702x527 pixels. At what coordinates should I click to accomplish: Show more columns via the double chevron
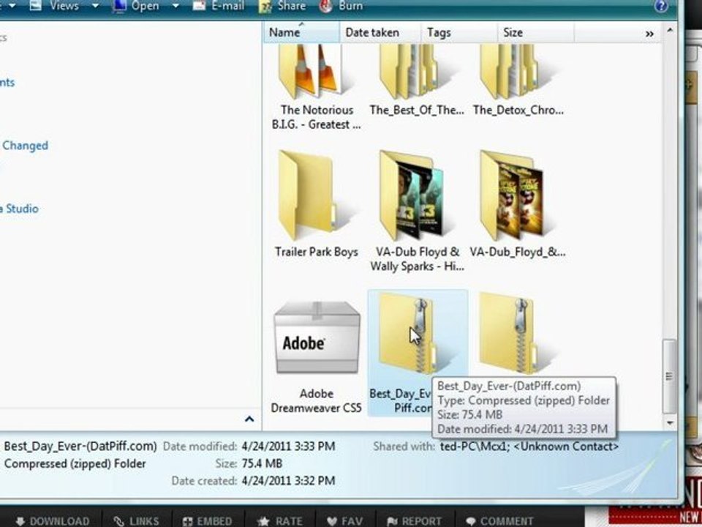(649, 34)
